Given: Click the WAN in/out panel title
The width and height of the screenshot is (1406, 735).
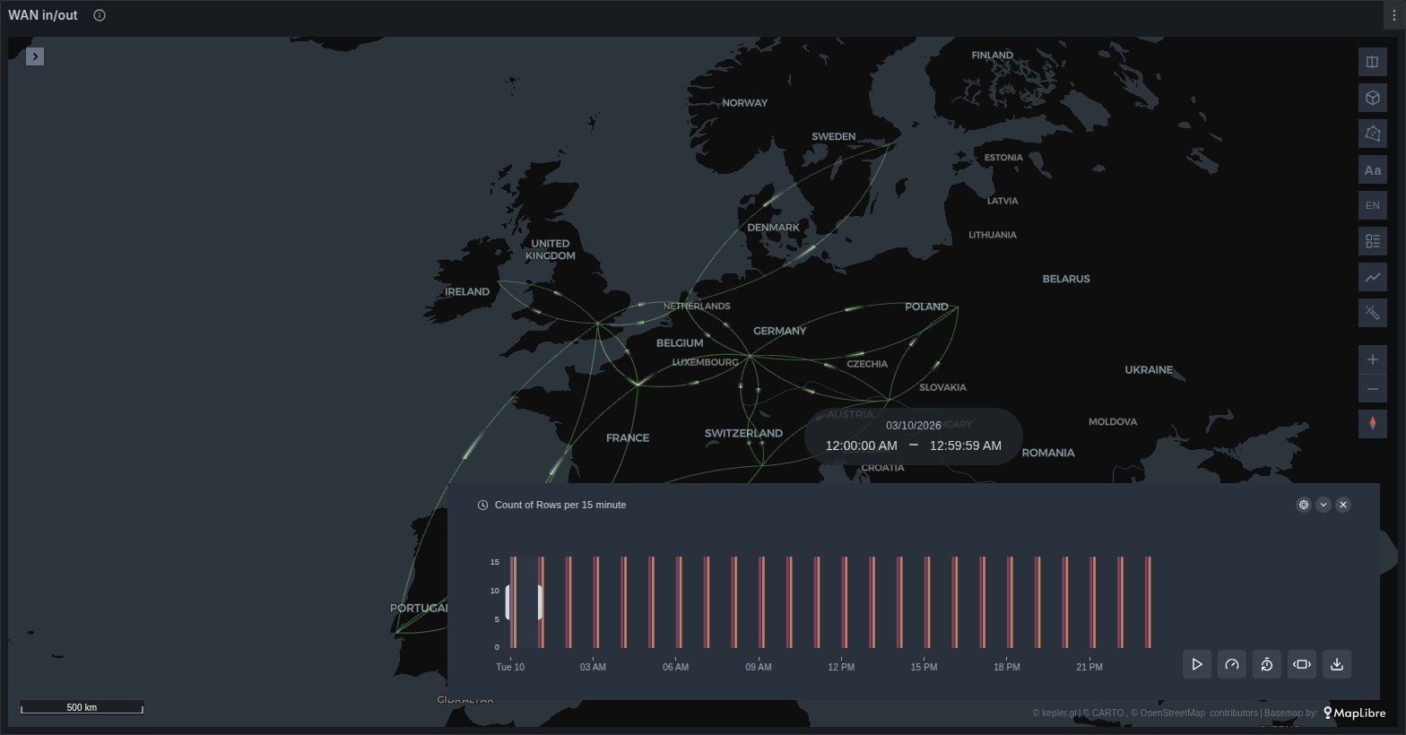Looking at the screenshot, I should pos(43,15).
